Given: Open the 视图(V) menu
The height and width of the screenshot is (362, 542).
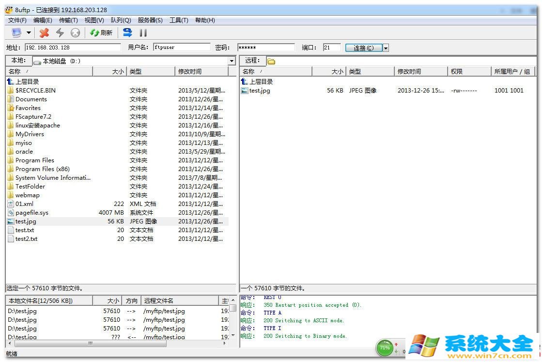Looking at the screenshot, I should (94, 20).
